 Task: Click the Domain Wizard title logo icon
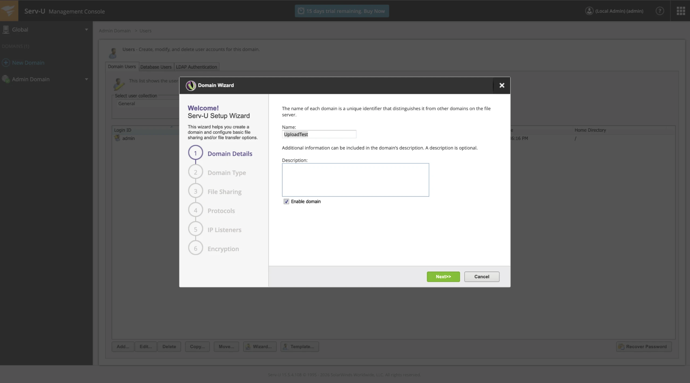191,85
